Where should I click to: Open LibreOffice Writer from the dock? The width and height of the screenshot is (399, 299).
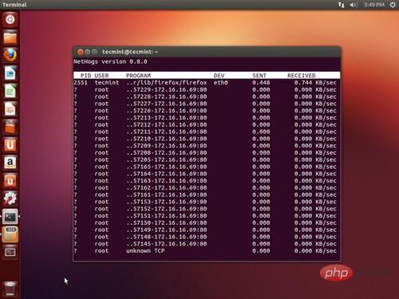pyautogui.click(x=10, y=73)
